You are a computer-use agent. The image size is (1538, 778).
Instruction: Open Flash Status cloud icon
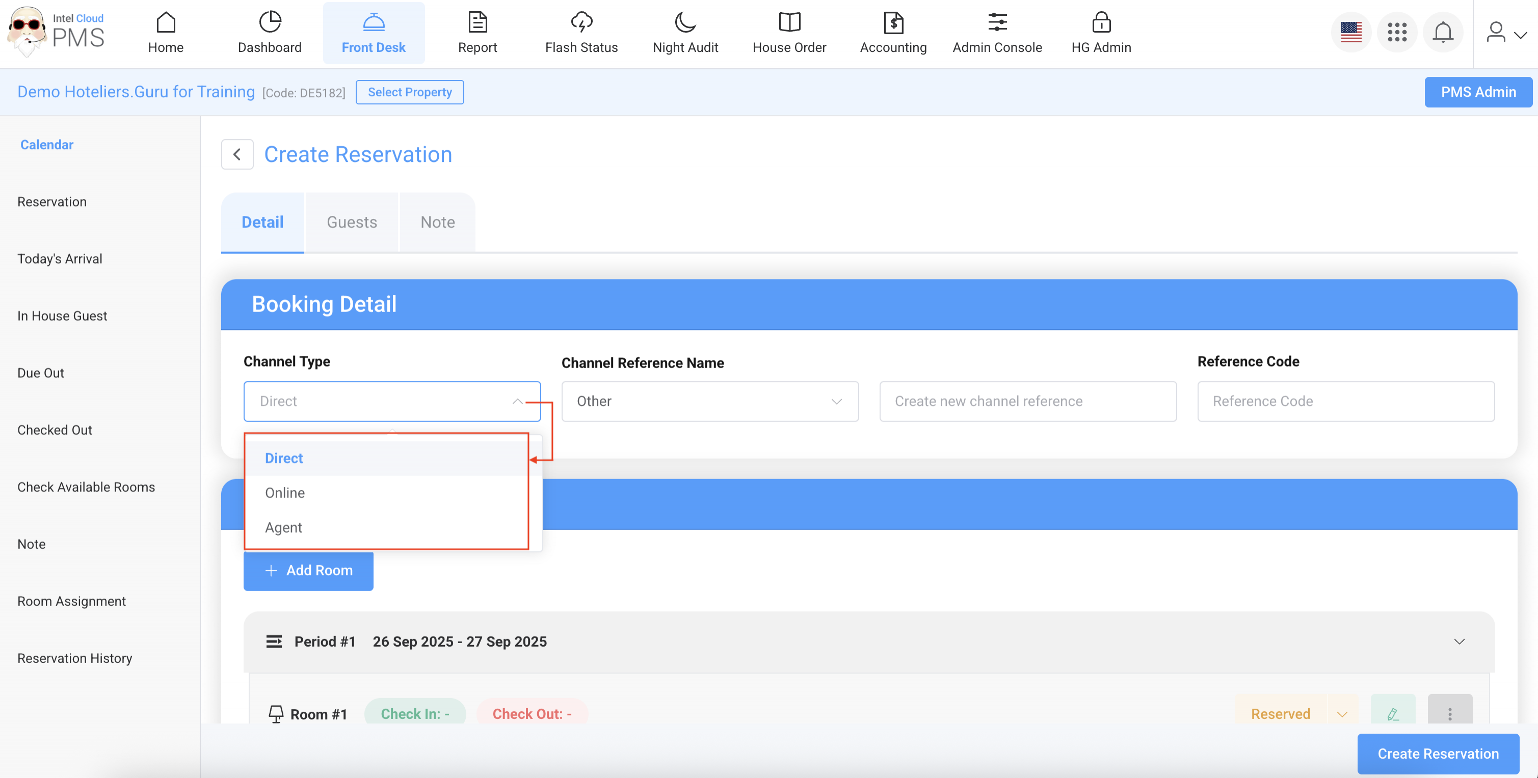(581, 23)
